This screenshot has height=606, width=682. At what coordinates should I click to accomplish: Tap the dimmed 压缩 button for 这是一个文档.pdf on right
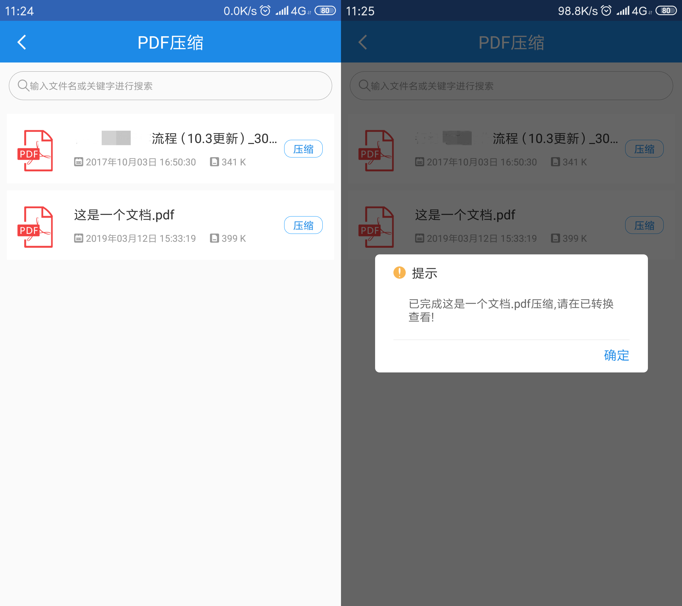point(644,225)
